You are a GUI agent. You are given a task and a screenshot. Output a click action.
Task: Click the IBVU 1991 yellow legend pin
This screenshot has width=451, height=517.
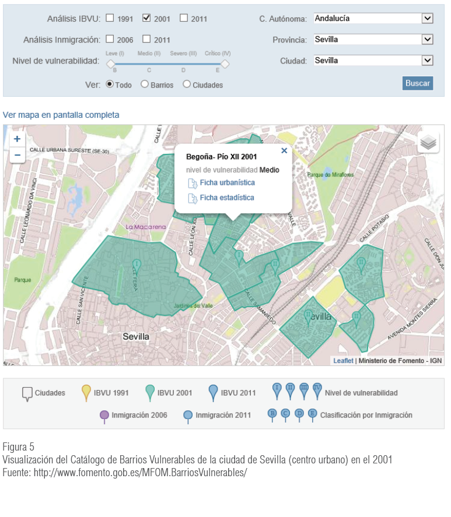point(86,393)
